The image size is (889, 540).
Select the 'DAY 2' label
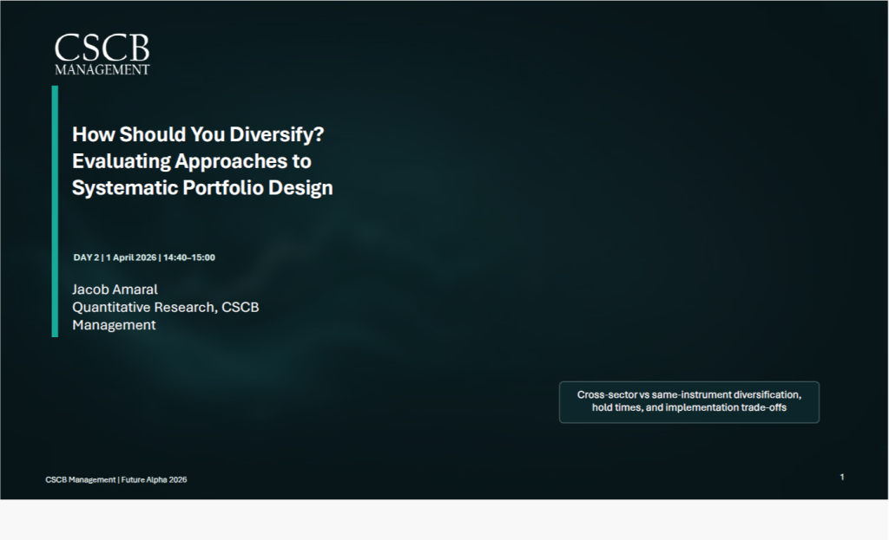click(85, 257)
